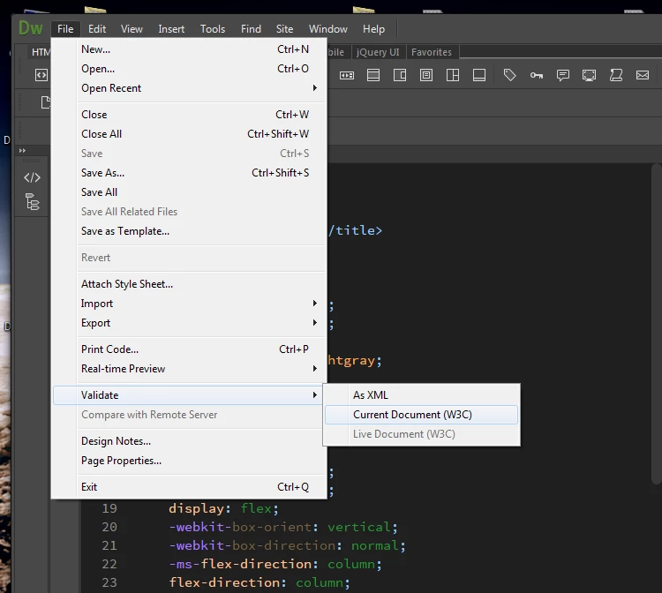Click the tag icon in Insert toolbar
662x593 pixels.
(x=510, y=75)
